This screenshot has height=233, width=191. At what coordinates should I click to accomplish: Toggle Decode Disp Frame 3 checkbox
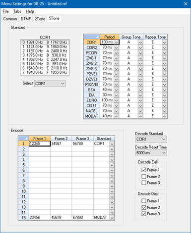tap(144, 214)
